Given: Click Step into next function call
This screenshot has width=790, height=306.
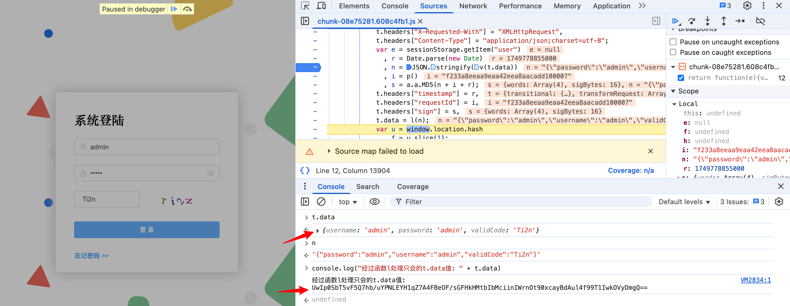Looking at the screenshot, I should (x=708, y=21).
